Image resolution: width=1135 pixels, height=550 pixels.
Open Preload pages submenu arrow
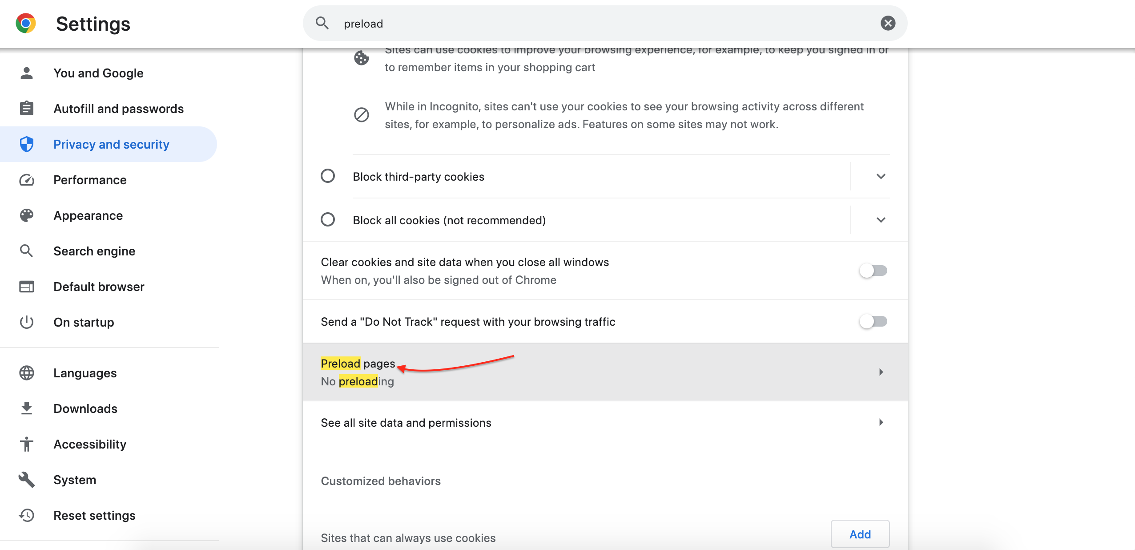click(881, 372)
